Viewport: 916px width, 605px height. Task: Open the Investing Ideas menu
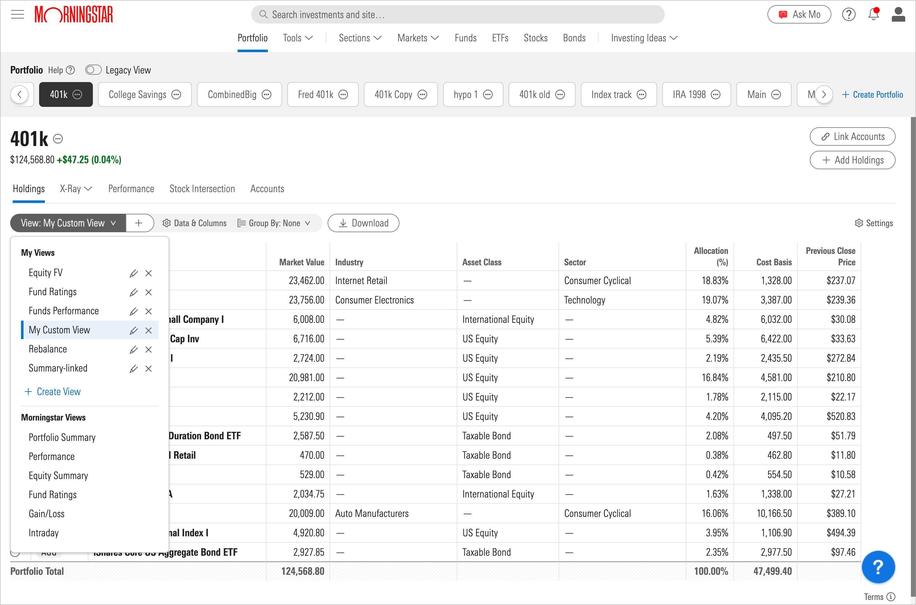[x=644, y=38]
